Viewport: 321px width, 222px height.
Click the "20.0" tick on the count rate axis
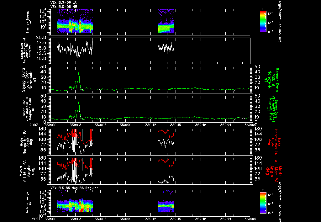(x=41, y=38)
